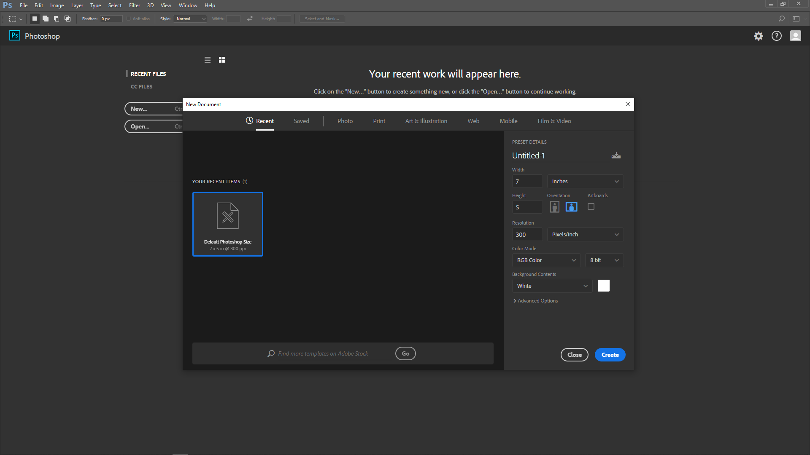Screen dimensions: 810x455
Task: Click the swap width and height icon
Action: pyautogui.click(x=250, y=19)
